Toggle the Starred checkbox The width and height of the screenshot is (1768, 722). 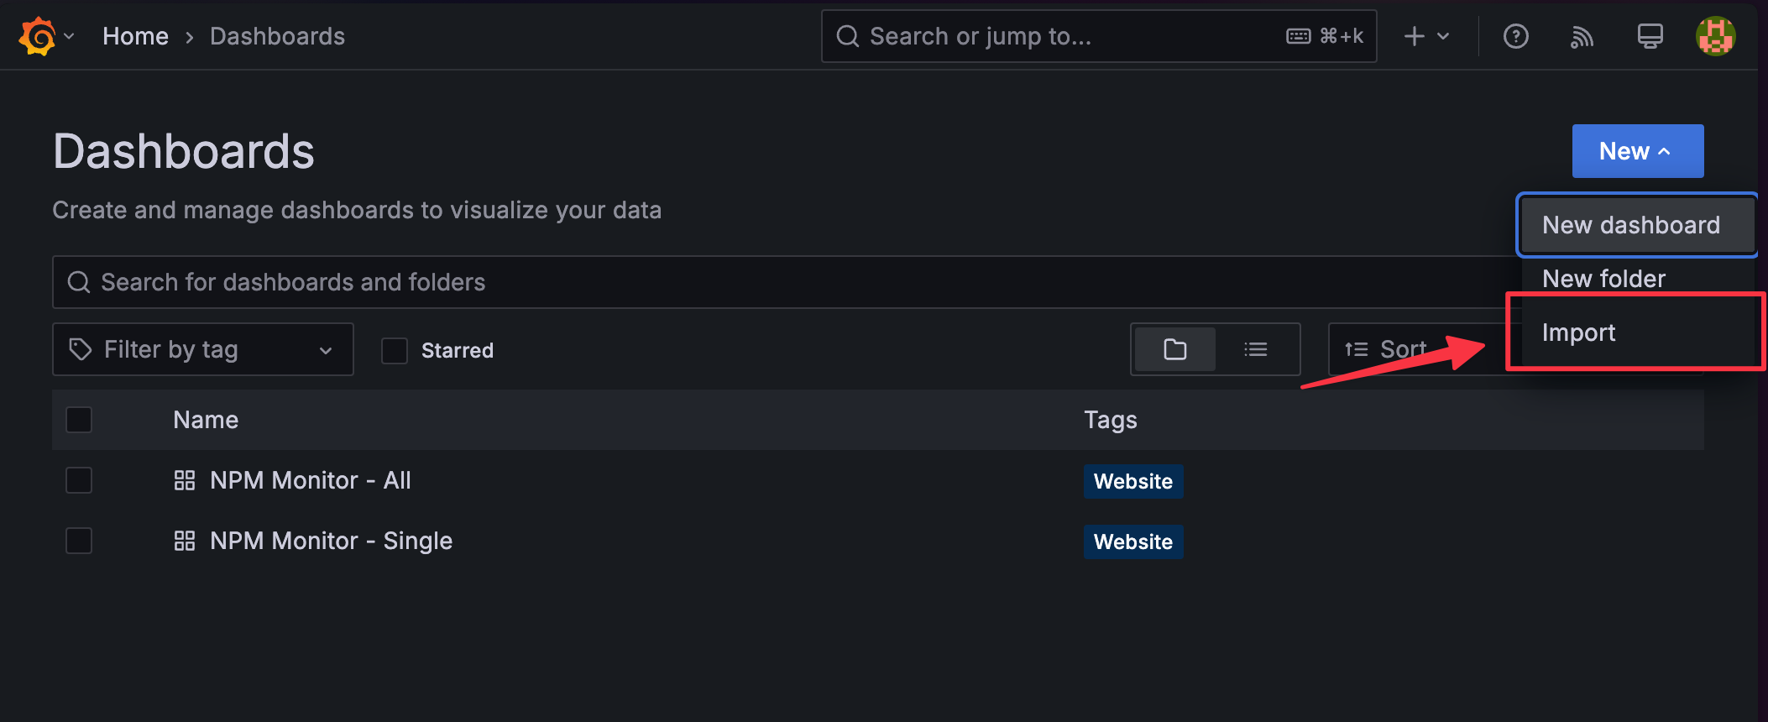(x=395, y=350)
